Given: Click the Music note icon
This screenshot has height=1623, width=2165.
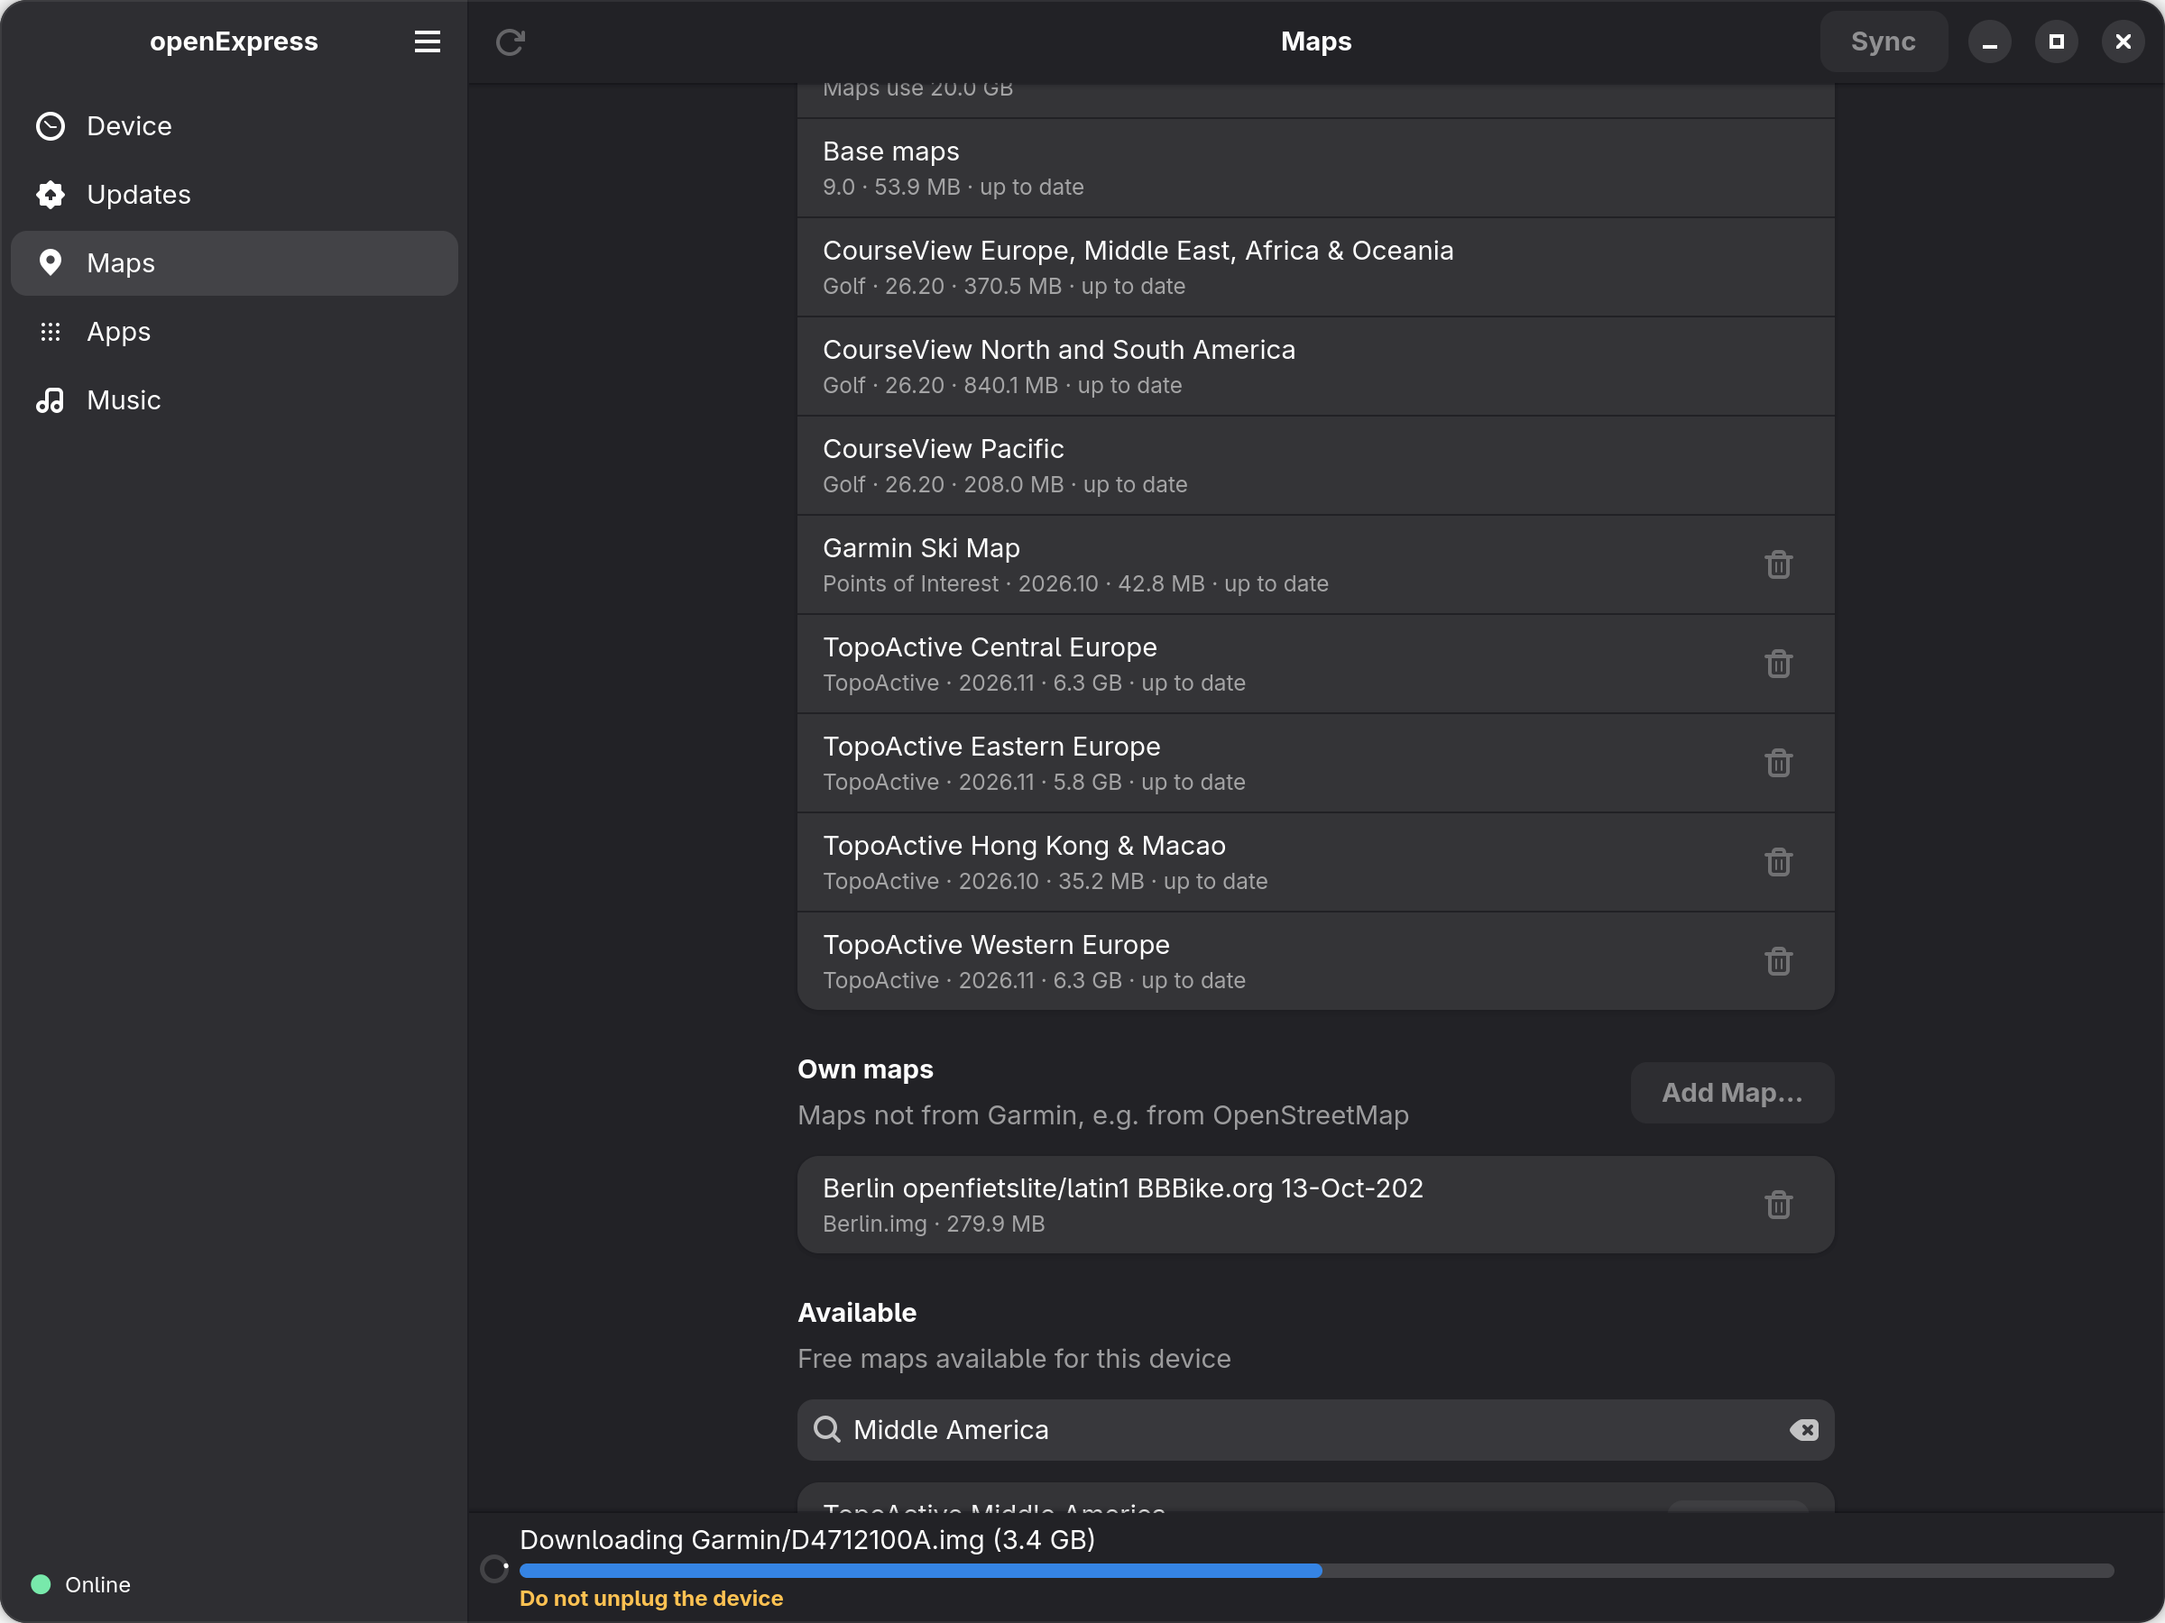Looking at the screenshot, I should [51, 400].
